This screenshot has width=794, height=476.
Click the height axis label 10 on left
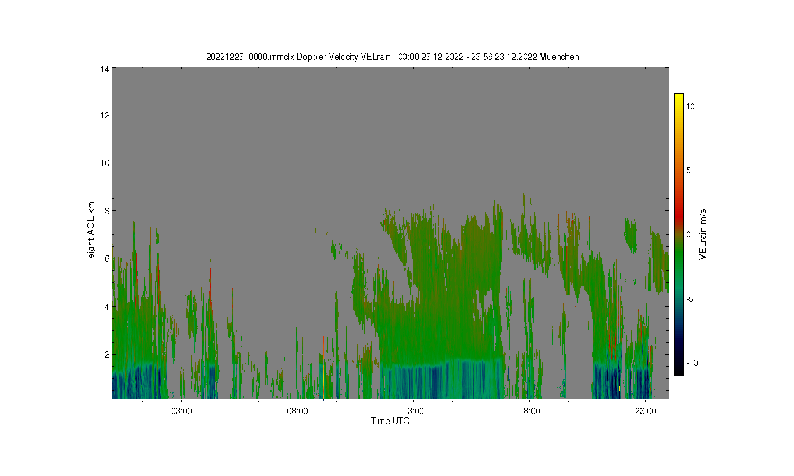[x=105, y=163]
